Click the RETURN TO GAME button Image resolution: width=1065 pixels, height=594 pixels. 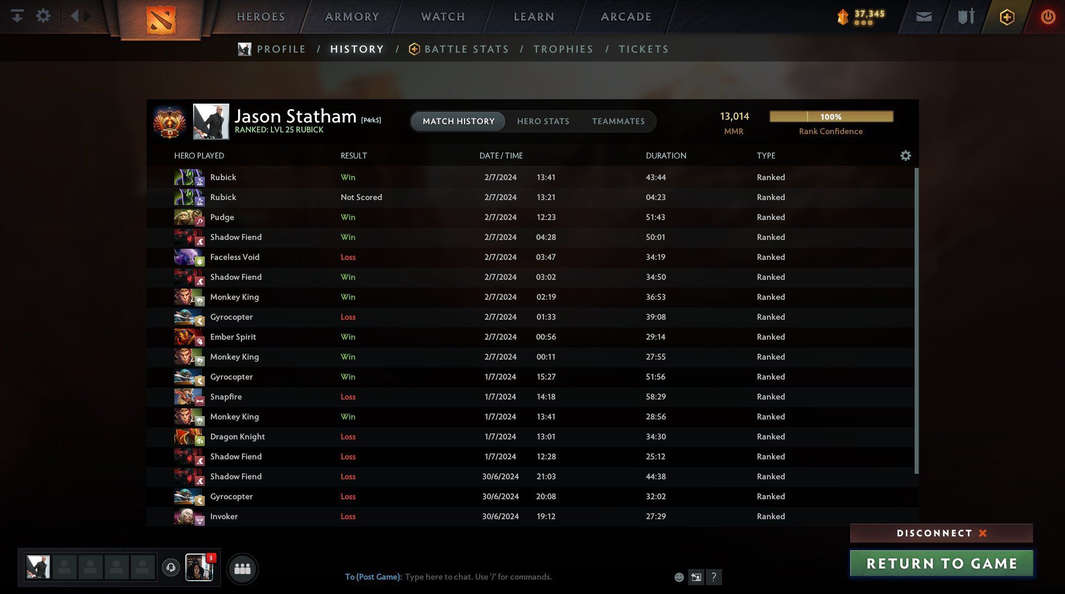click(x=941, y=564)
